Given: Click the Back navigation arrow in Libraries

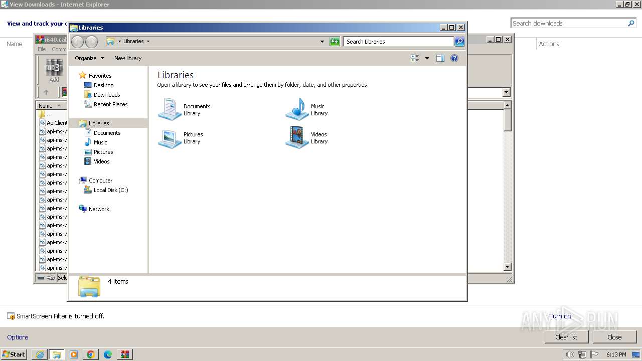Looking at the screenshot, I should [x=78, y=42].
